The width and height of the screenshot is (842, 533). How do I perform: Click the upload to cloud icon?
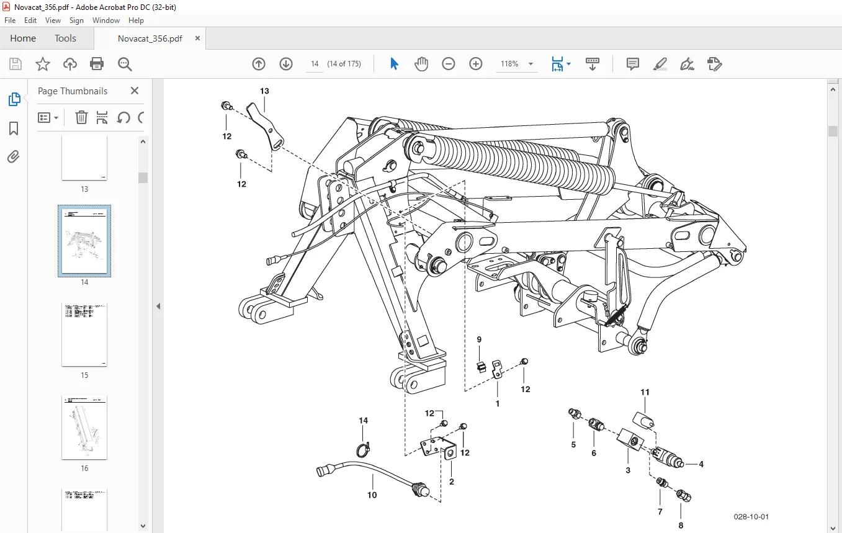click(x=70, y=64)
